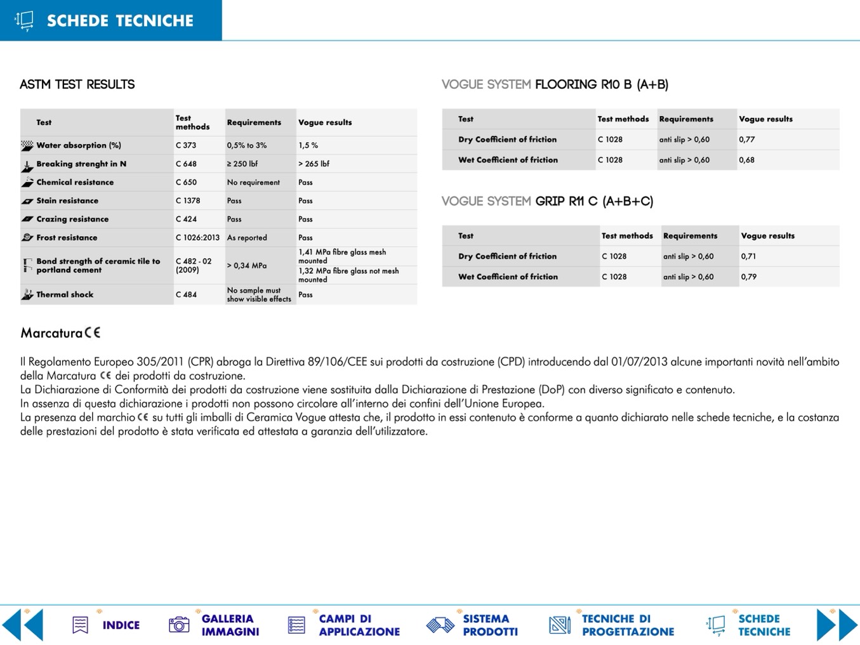This screenshot has width=860, height=645.
Task: Open the TECNICHE DI PROGETTAZIONE text link
Action: tap(627, 625)
